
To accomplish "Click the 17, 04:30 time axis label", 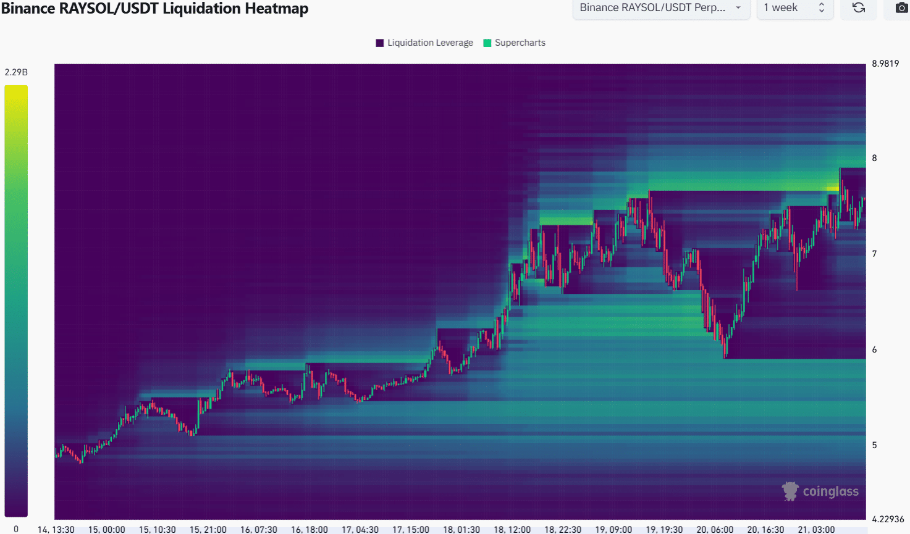I will (360, 530).
